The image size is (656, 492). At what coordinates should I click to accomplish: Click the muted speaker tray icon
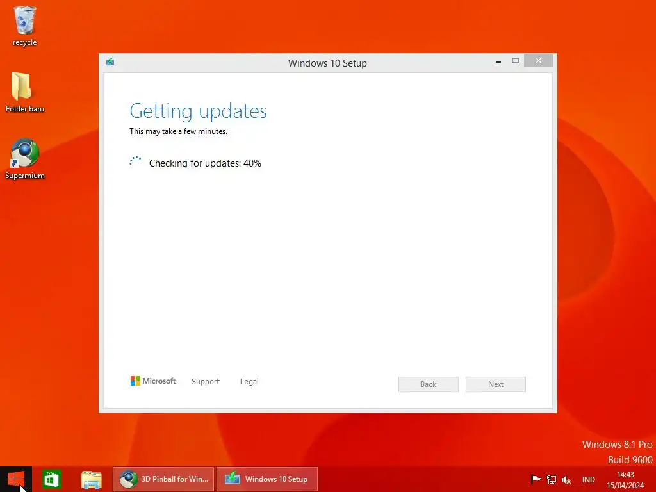567,480
